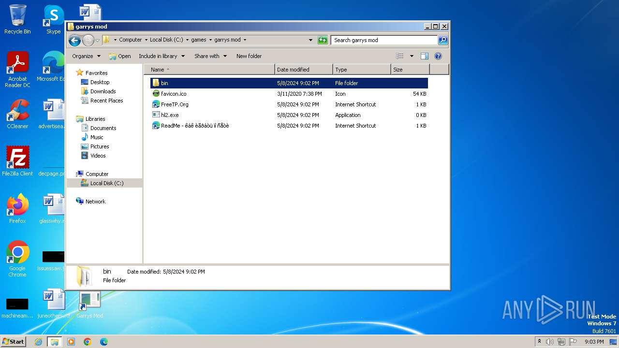The width and height of the screenshot is (619, 348).
Task: Click Local Disk (C:) breadcrumb segment
Action: point(166,40)
